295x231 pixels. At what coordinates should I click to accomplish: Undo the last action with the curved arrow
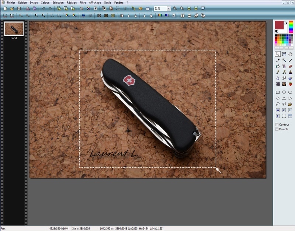[x=44, y=8]
